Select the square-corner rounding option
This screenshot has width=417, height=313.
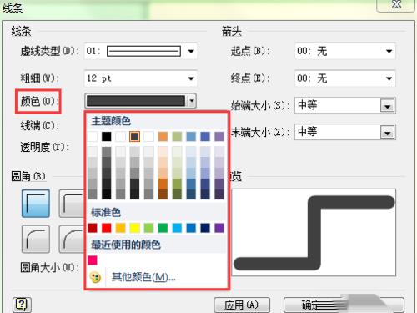[x=36, y=204]
